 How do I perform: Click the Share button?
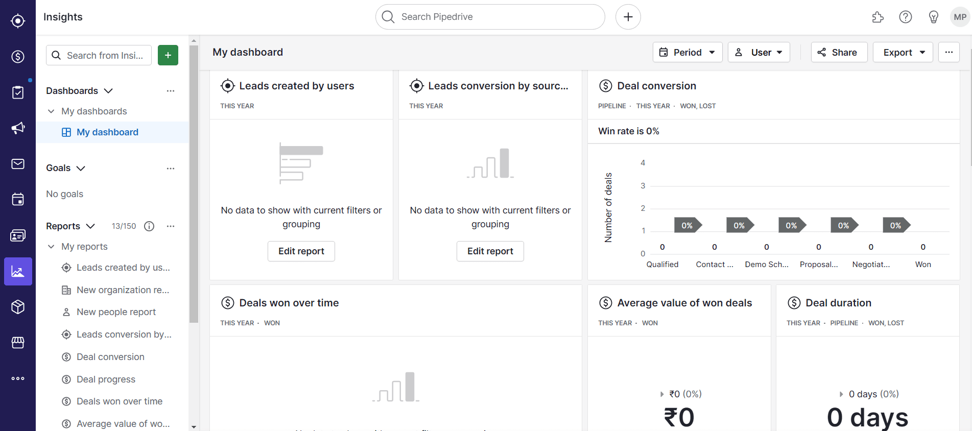click(839, 52)
